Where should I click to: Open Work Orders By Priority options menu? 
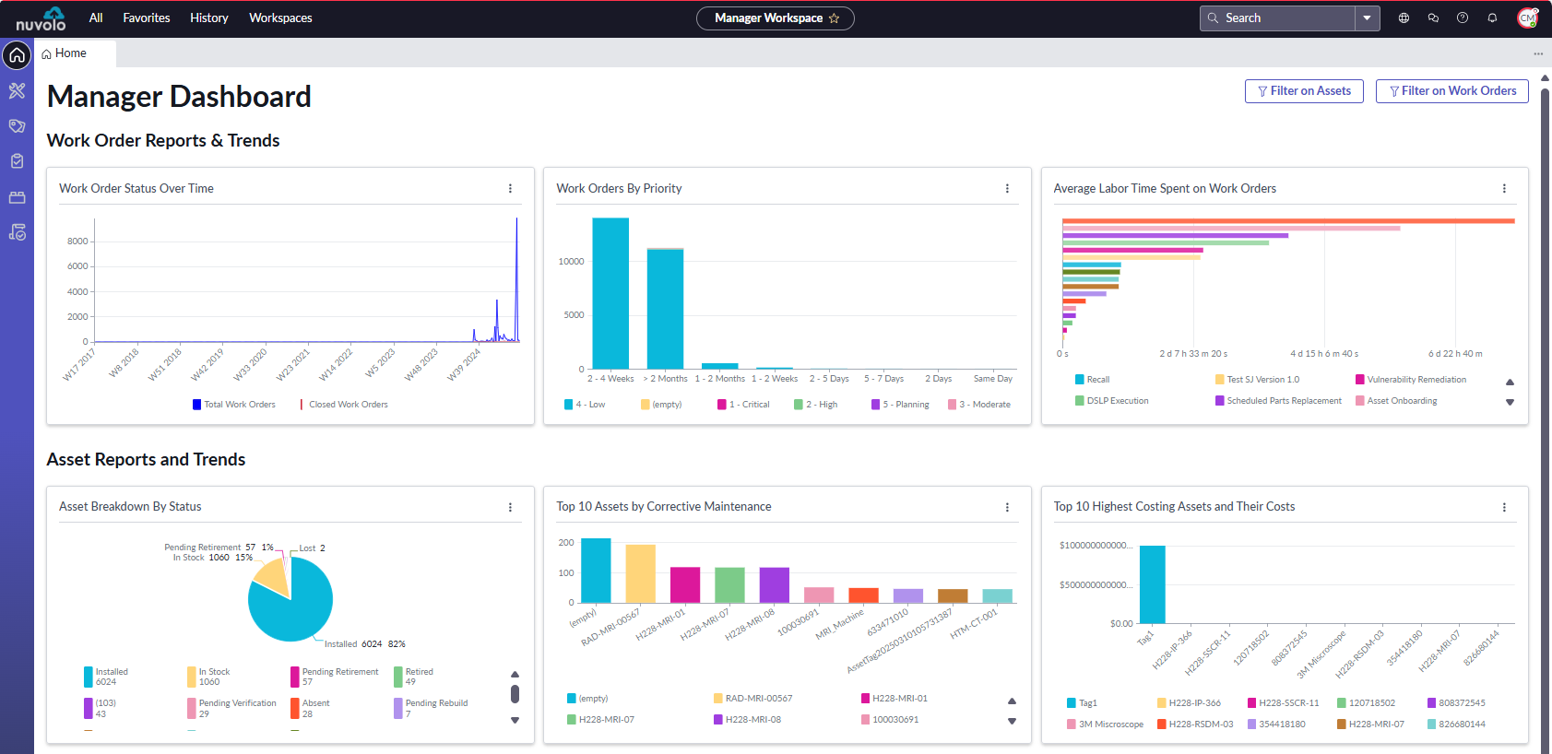(1007, 188)
